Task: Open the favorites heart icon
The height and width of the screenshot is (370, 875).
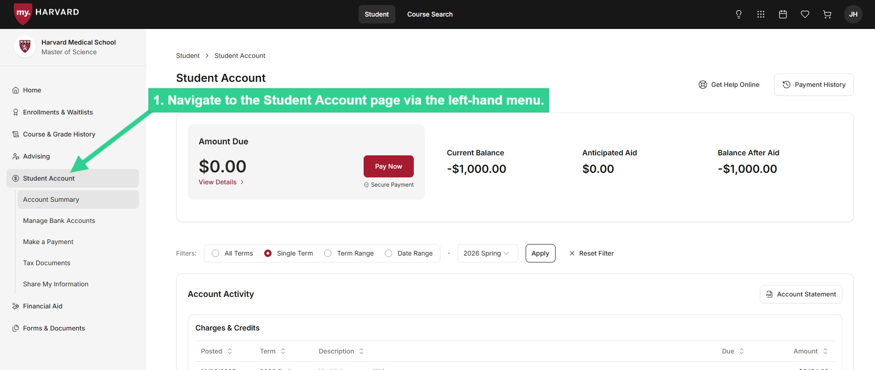Action: [x=805, y=14]
